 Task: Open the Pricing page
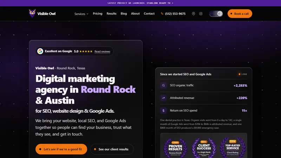[98, 14]
